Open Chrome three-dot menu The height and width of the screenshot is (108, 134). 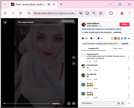coord(129,13)
